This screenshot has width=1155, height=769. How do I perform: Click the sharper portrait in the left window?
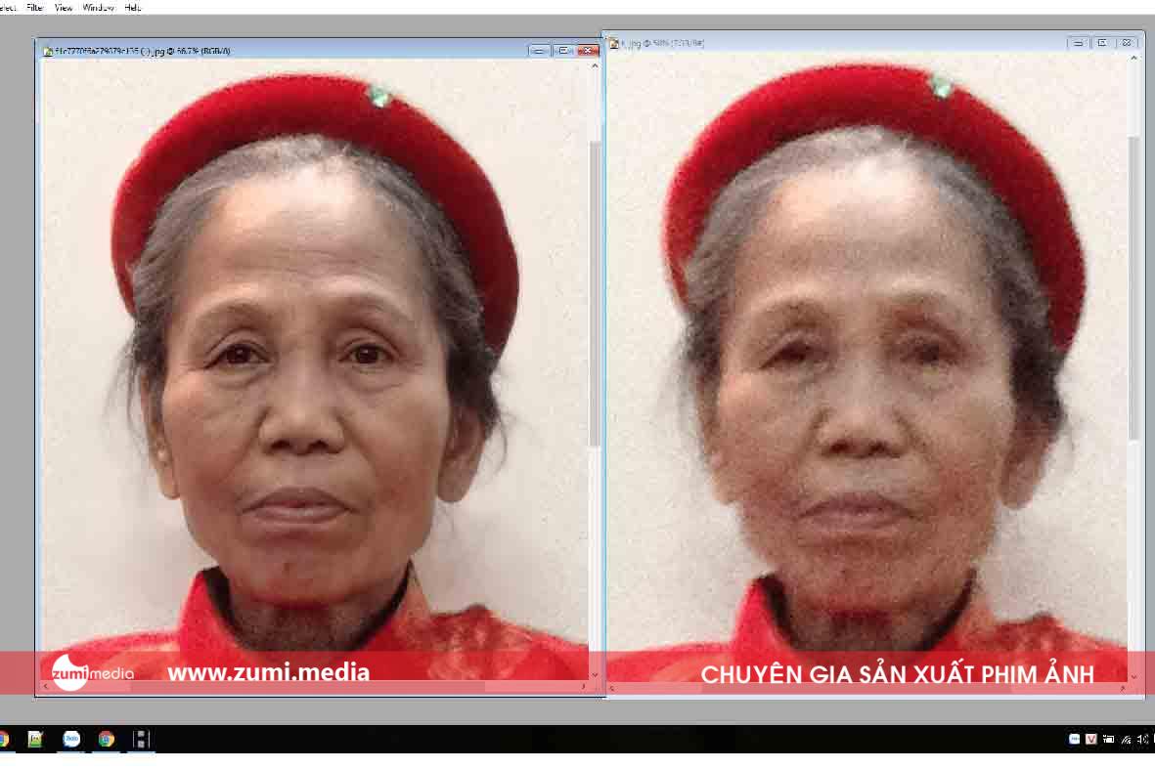click(313, 371)
